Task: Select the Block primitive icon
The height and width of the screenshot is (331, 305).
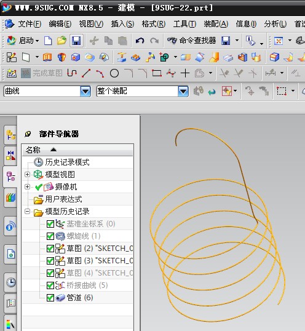Action: (76, 57)
